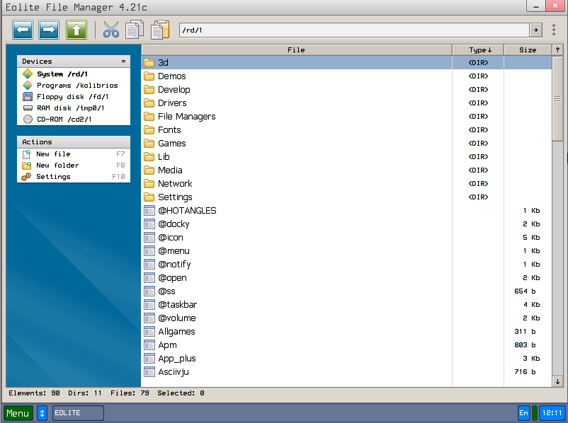Screen dimensions: 568x423
Task: Click the Forward navigation arrow icon
Action: point(48,29)
